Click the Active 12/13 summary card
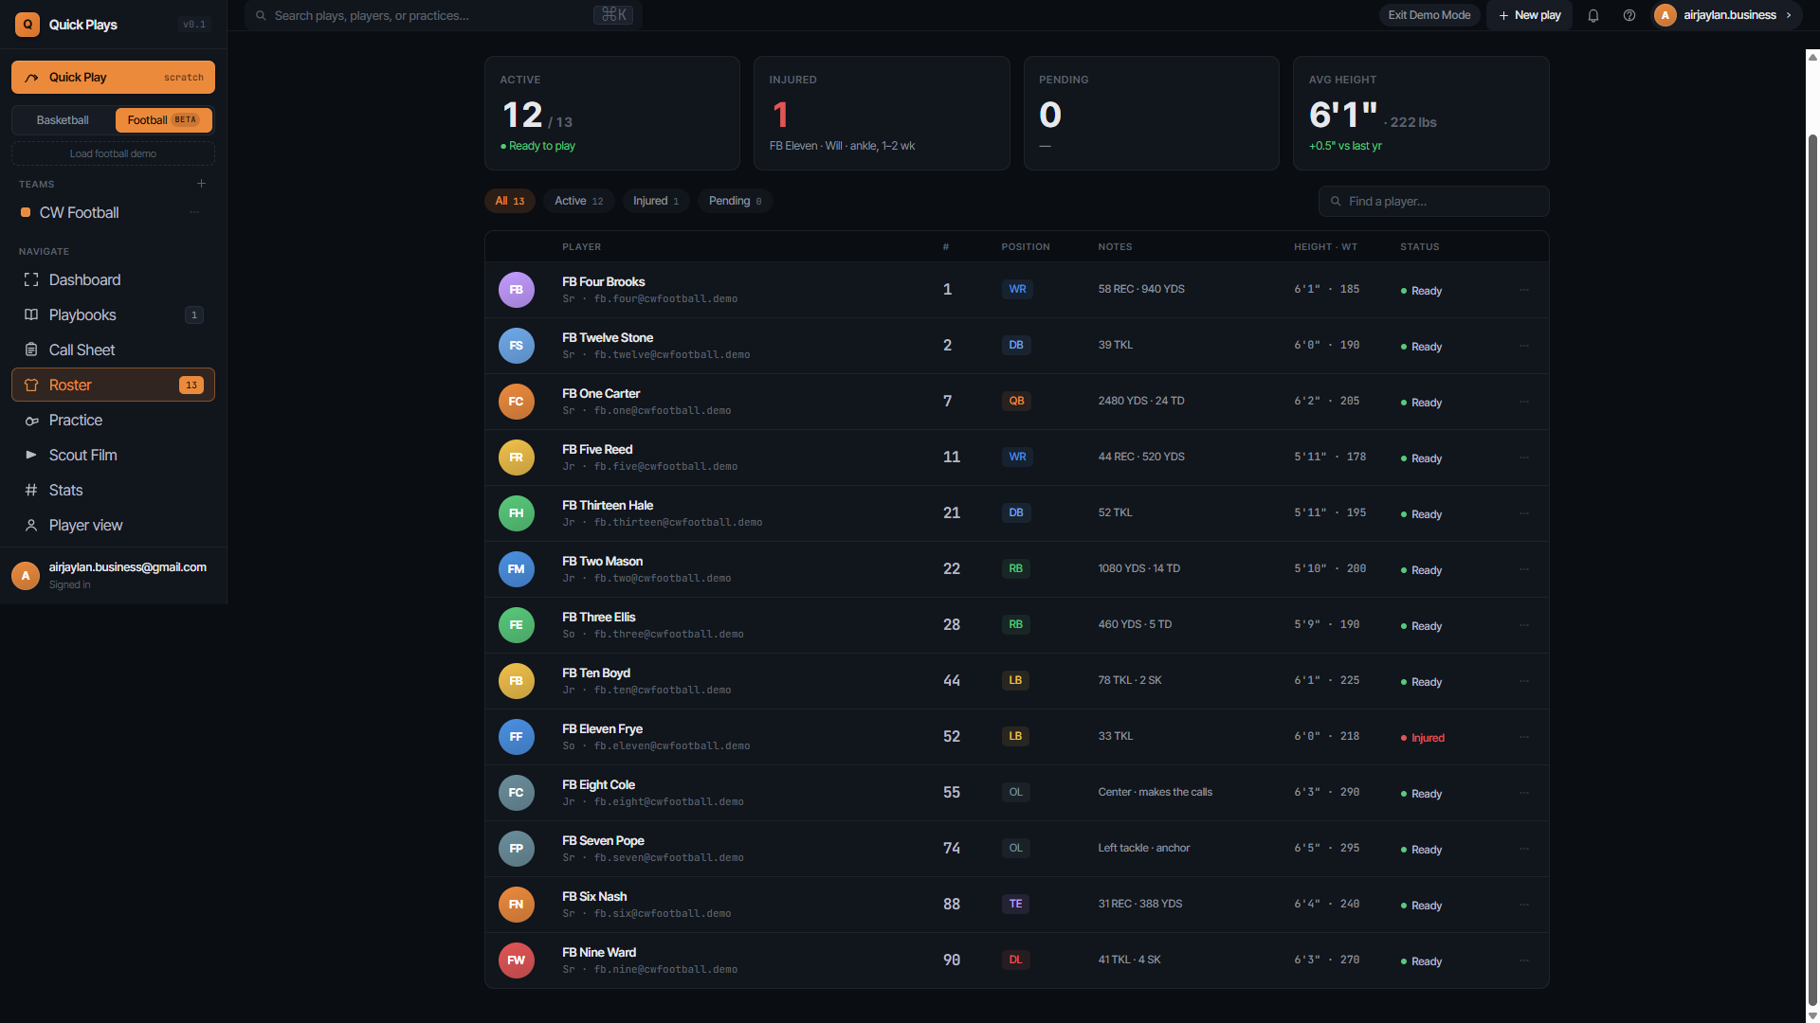 (612, 114)
